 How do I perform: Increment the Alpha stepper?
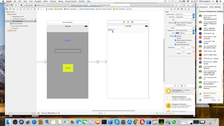pos(194,27)
